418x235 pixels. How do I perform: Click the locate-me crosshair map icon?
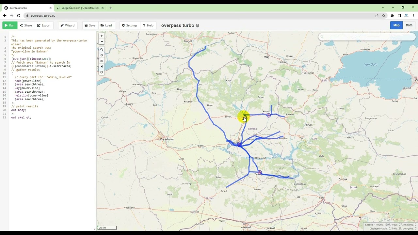click(102, 55)
